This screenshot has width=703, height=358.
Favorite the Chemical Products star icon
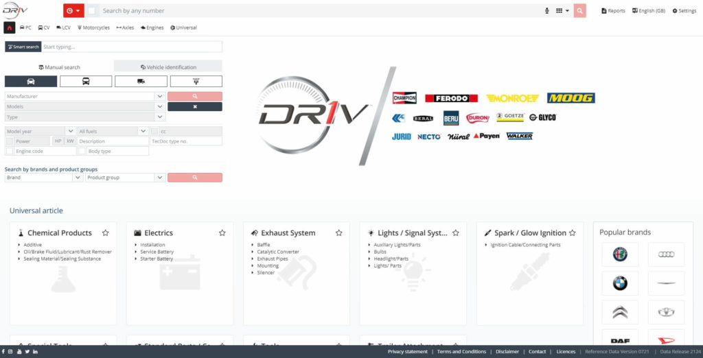(x=105, y=233)
